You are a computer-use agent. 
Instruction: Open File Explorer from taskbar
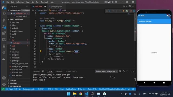(x=75, y=94)
